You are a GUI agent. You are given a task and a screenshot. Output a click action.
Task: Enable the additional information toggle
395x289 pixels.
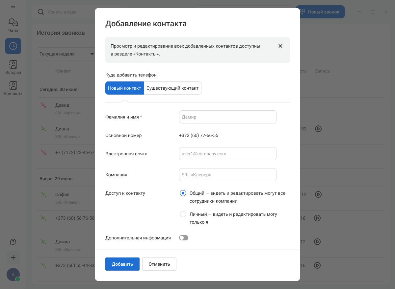pyautogui.click(x=184, y=238)
